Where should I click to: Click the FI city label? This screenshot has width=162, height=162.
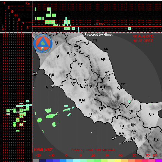pyautogui.click(x=56, y=43)
